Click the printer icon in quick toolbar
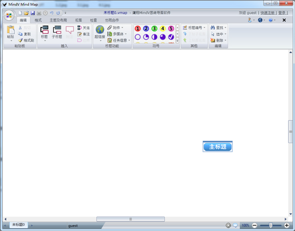 (39, 13)
